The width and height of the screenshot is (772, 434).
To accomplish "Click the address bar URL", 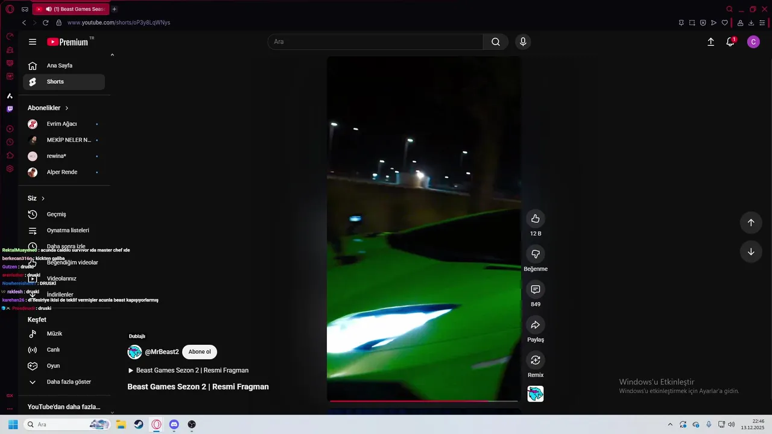I will [119, 22].
